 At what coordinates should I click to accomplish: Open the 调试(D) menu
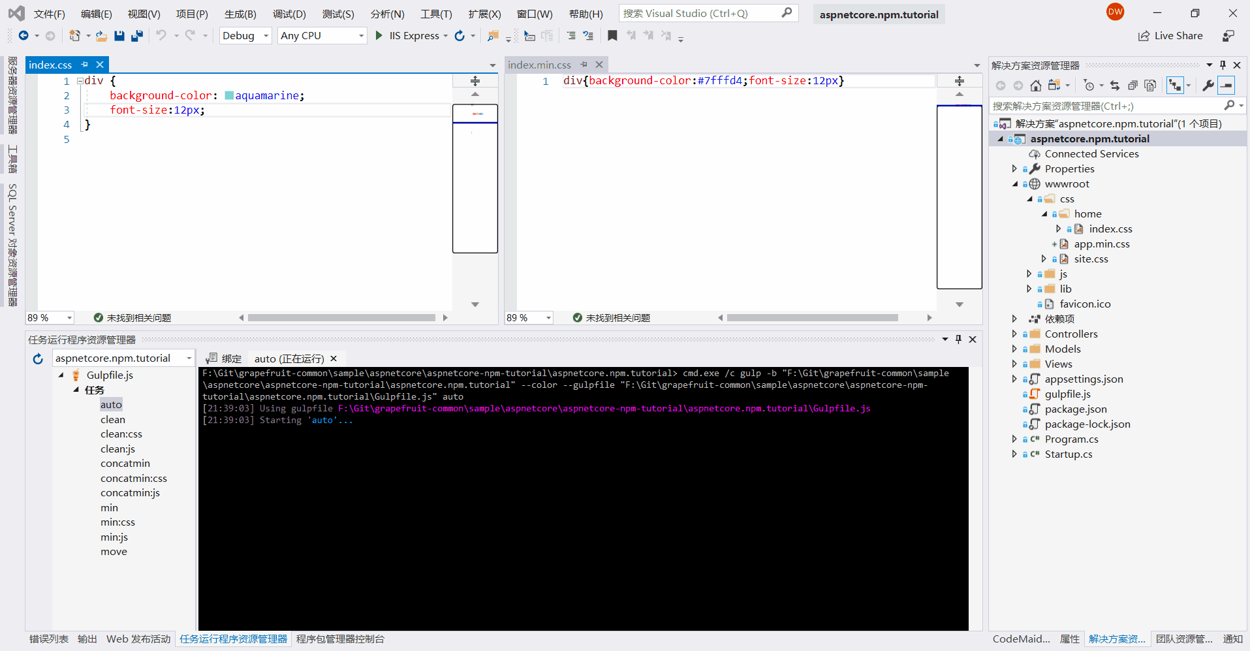coord(289,14)
